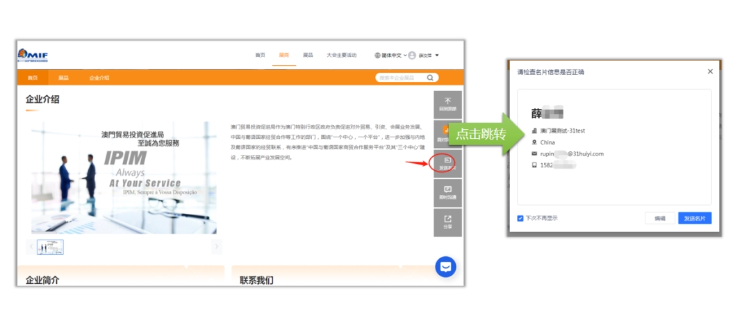742x327 pixels.
Task: Click the dialog title 请检查名片信息是否正确
Action: (x=550, y=72)
